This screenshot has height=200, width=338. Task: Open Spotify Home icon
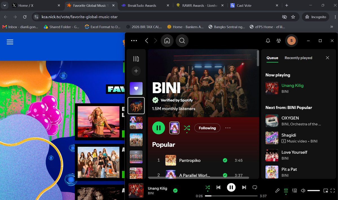click(167, 41)
